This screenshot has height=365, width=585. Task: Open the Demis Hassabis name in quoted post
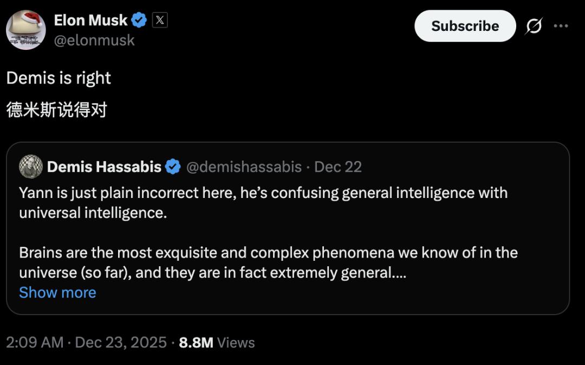104,167
